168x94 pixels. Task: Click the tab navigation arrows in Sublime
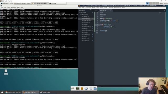[96, 10]
